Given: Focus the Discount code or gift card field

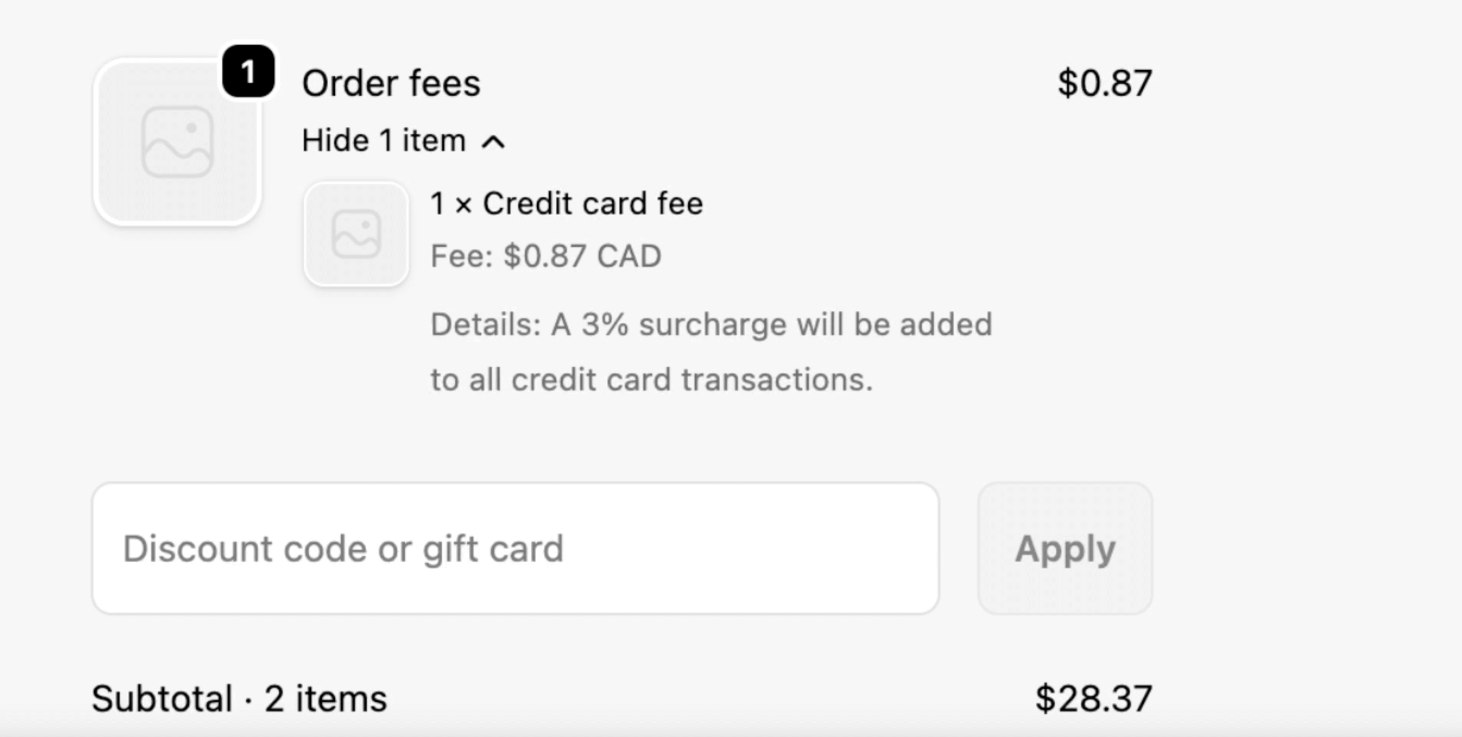Looking at the screenshot, I should [x=515, y=549].
